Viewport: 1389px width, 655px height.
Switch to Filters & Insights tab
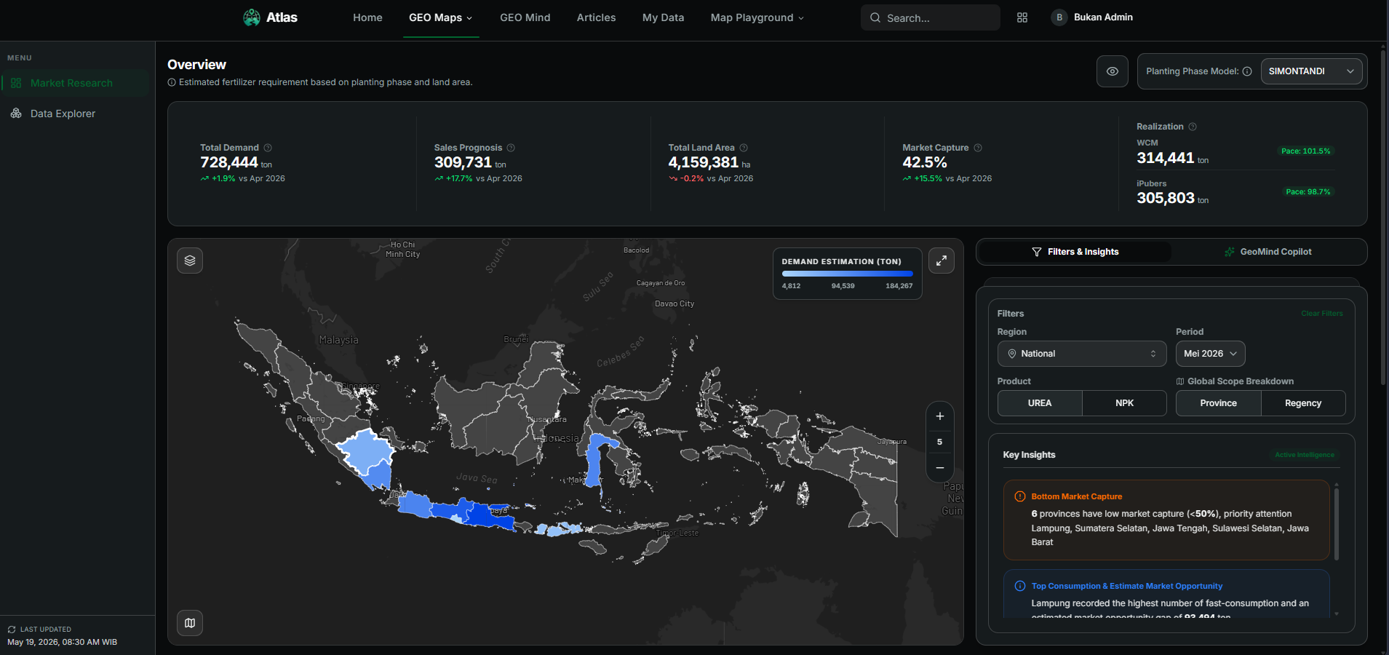(1075, 252)
